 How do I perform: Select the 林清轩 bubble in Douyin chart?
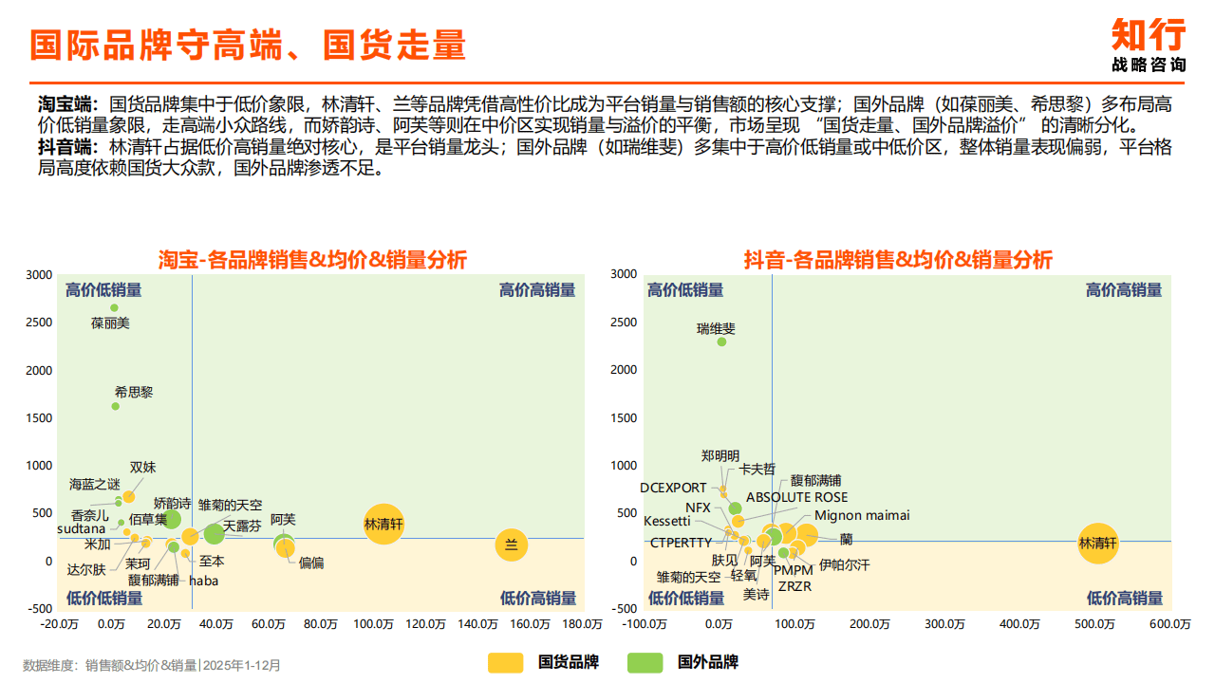(x=1097, y=544)
